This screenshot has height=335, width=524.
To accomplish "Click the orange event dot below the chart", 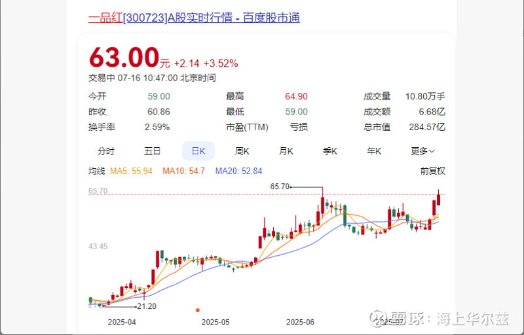I will point(198,310).
